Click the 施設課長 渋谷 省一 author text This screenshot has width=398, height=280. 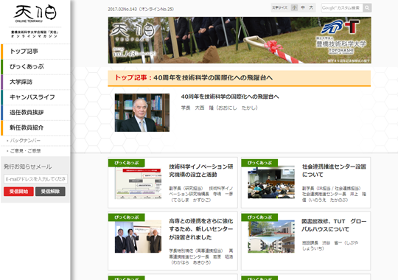330,245
